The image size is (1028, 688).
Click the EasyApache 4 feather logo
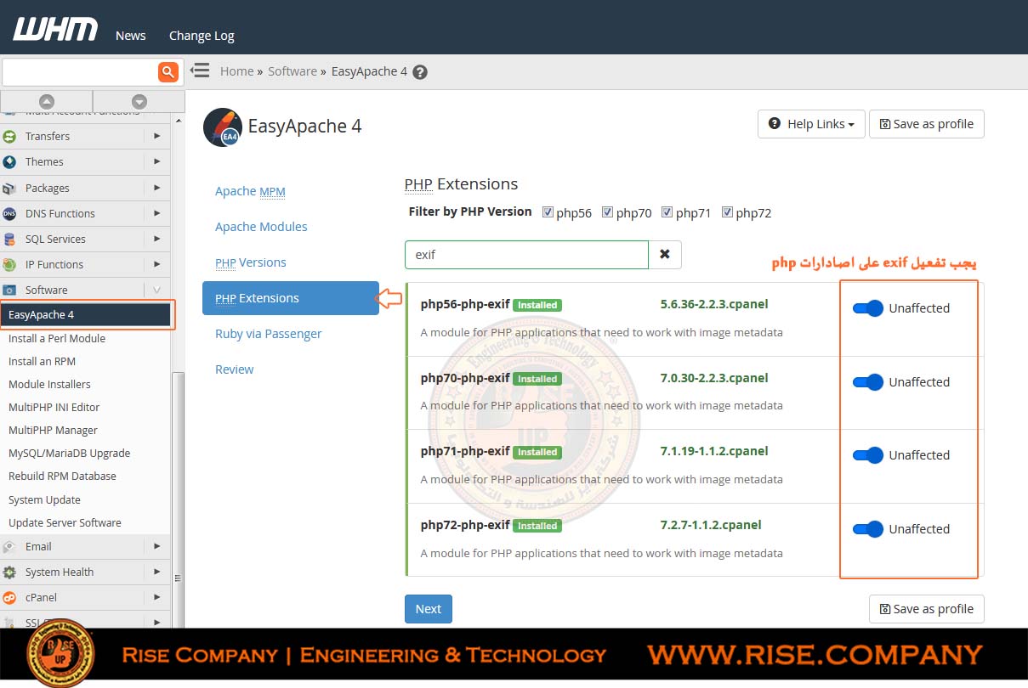[x=222, y=127]
